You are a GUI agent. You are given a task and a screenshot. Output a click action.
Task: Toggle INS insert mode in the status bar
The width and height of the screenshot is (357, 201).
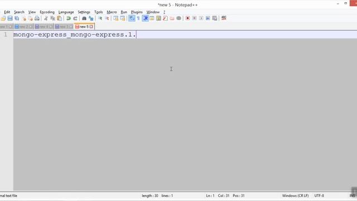(x=352, y=196)
